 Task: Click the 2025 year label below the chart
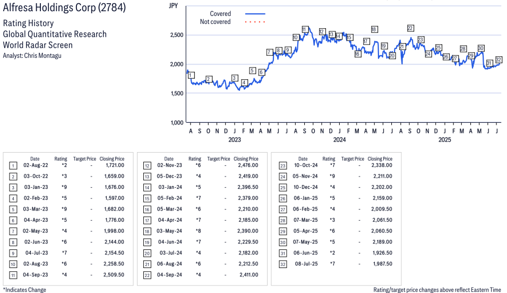coord(444,139)
